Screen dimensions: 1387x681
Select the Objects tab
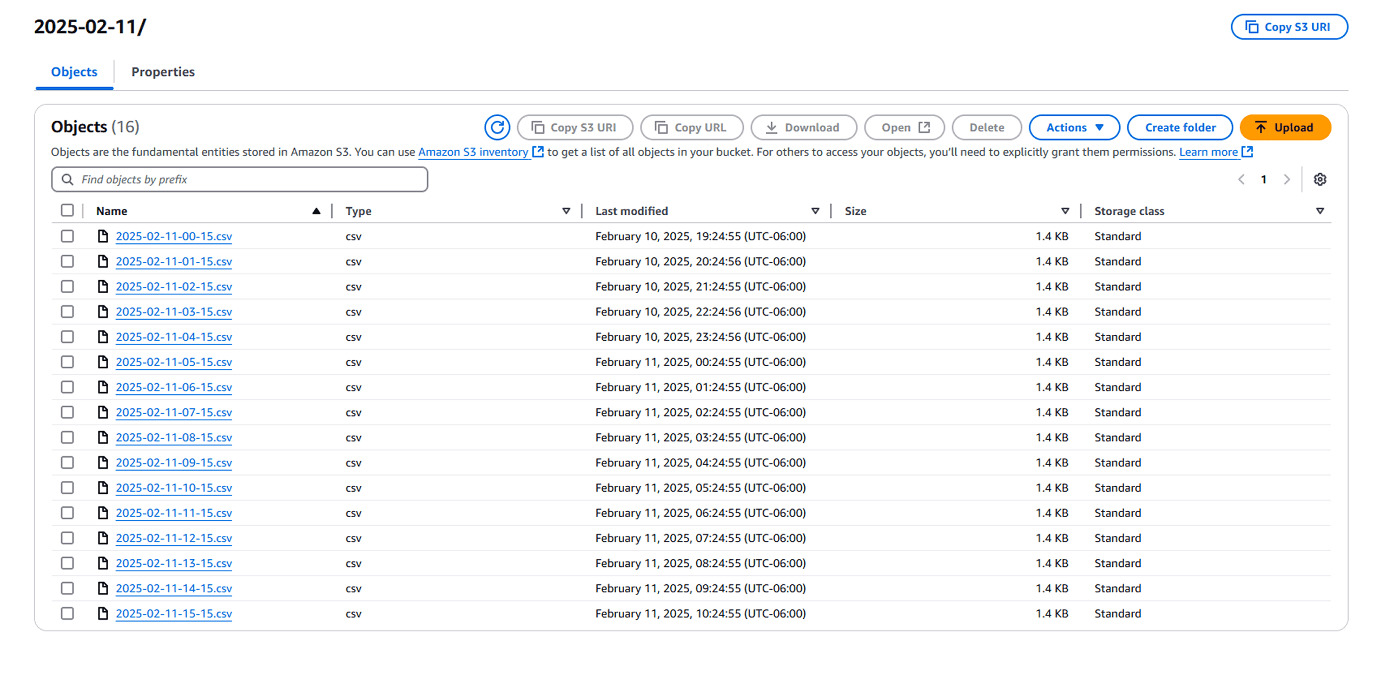(74, 71)
